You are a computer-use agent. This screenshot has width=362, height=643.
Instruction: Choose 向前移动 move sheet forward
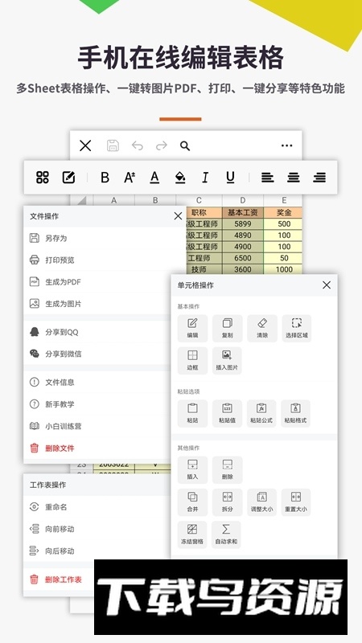(x=97, y=529)
